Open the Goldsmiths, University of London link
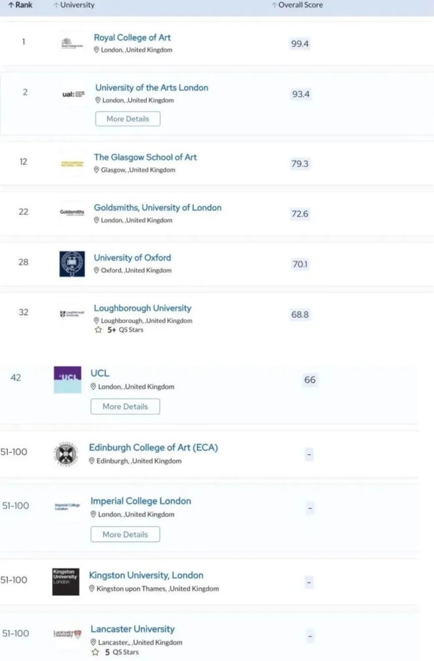 pos(157,208)
